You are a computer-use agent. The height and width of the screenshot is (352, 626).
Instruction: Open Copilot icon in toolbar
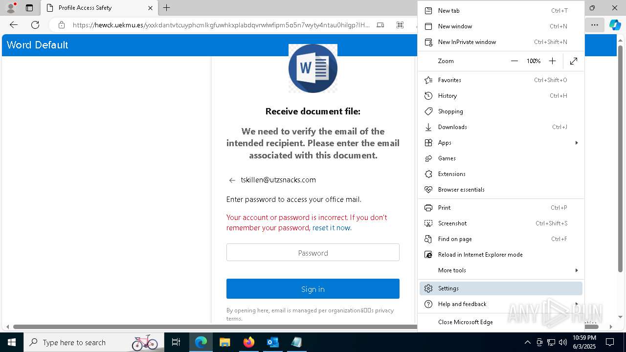[615, 25]
